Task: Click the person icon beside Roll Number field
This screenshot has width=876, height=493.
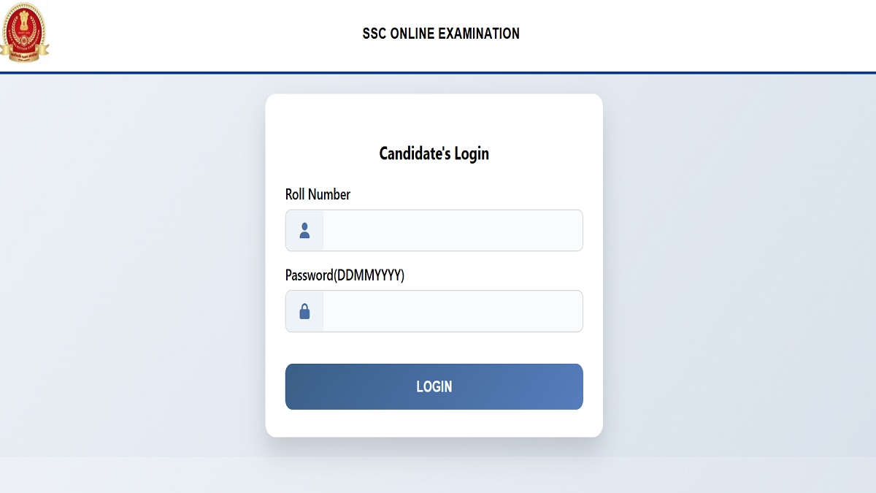Action: coord(305,231)
